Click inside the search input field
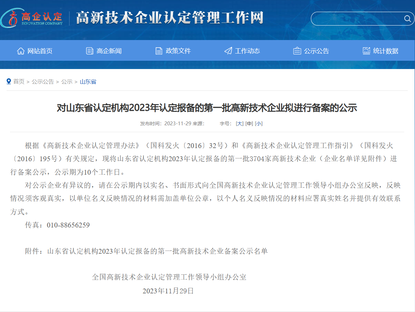The height and width of the screenshot is (312, 415). (x=356, y=19)
